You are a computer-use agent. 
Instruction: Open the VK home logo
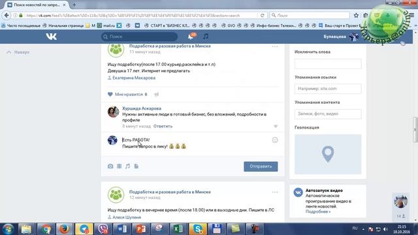point(51,37)
